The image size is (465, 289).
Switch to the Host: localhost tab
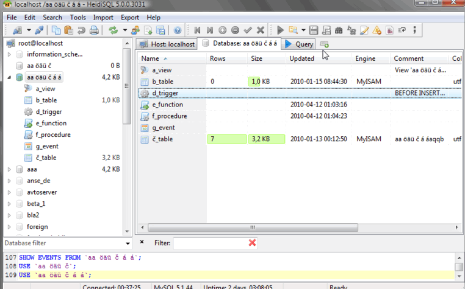point(167,44)
